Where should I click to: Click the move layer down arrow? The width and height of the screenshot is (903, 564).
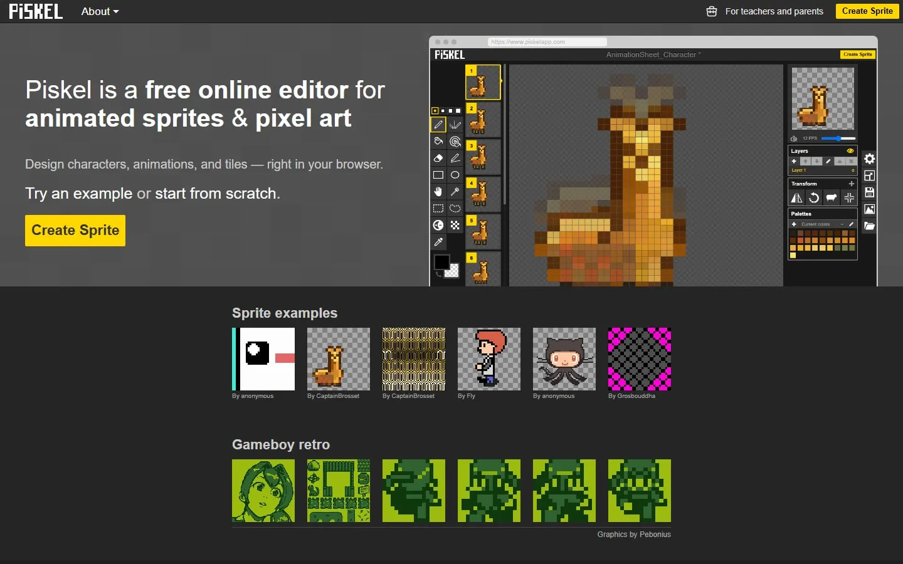coord(817,161)
